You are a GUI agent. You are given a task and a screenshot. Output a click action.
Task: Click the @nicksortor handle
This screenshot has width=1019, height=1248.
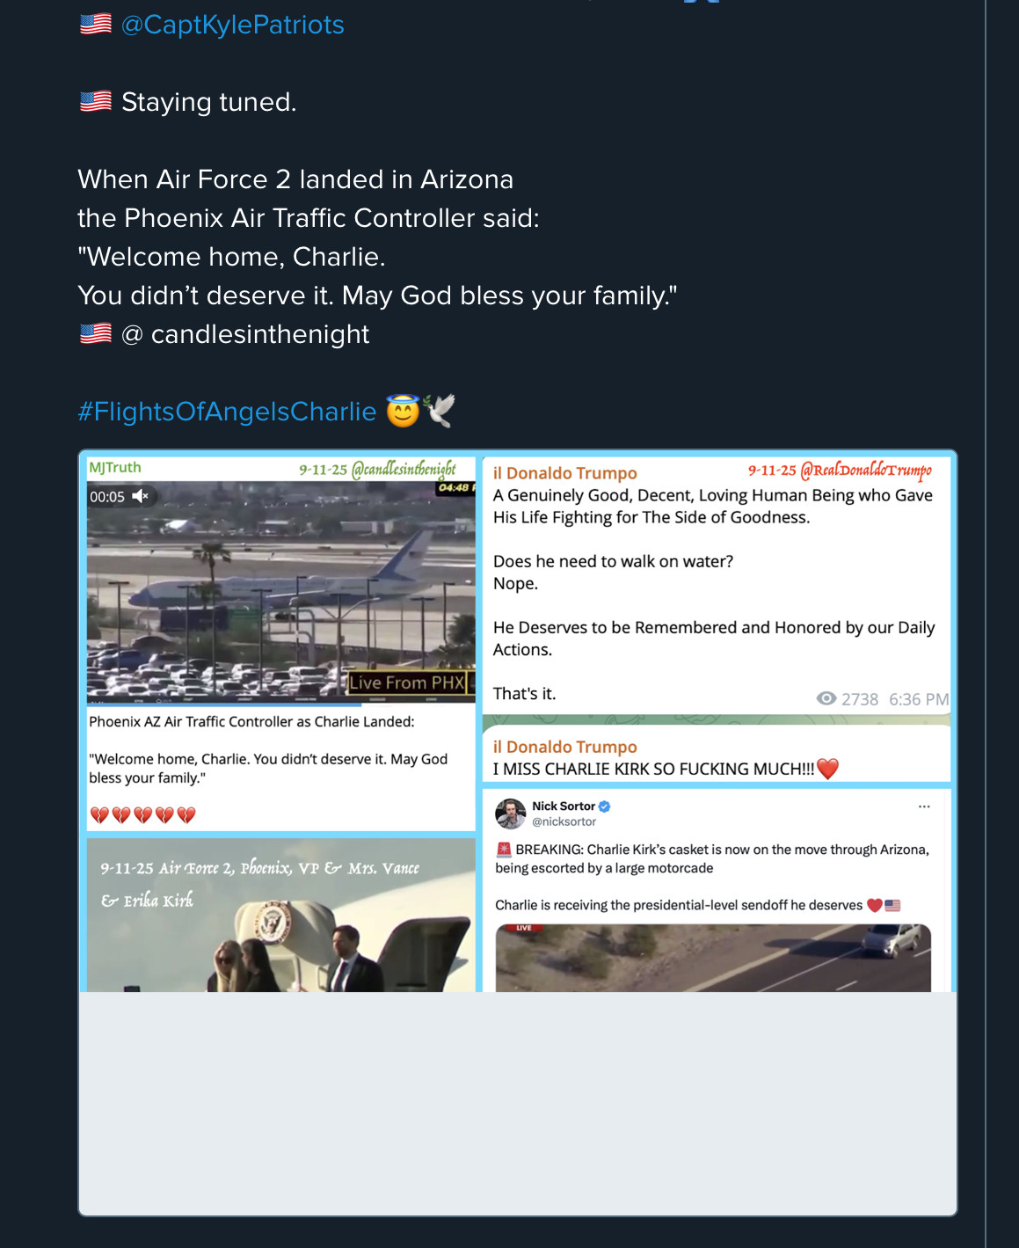pyautogui.click(x=564, y=822)
